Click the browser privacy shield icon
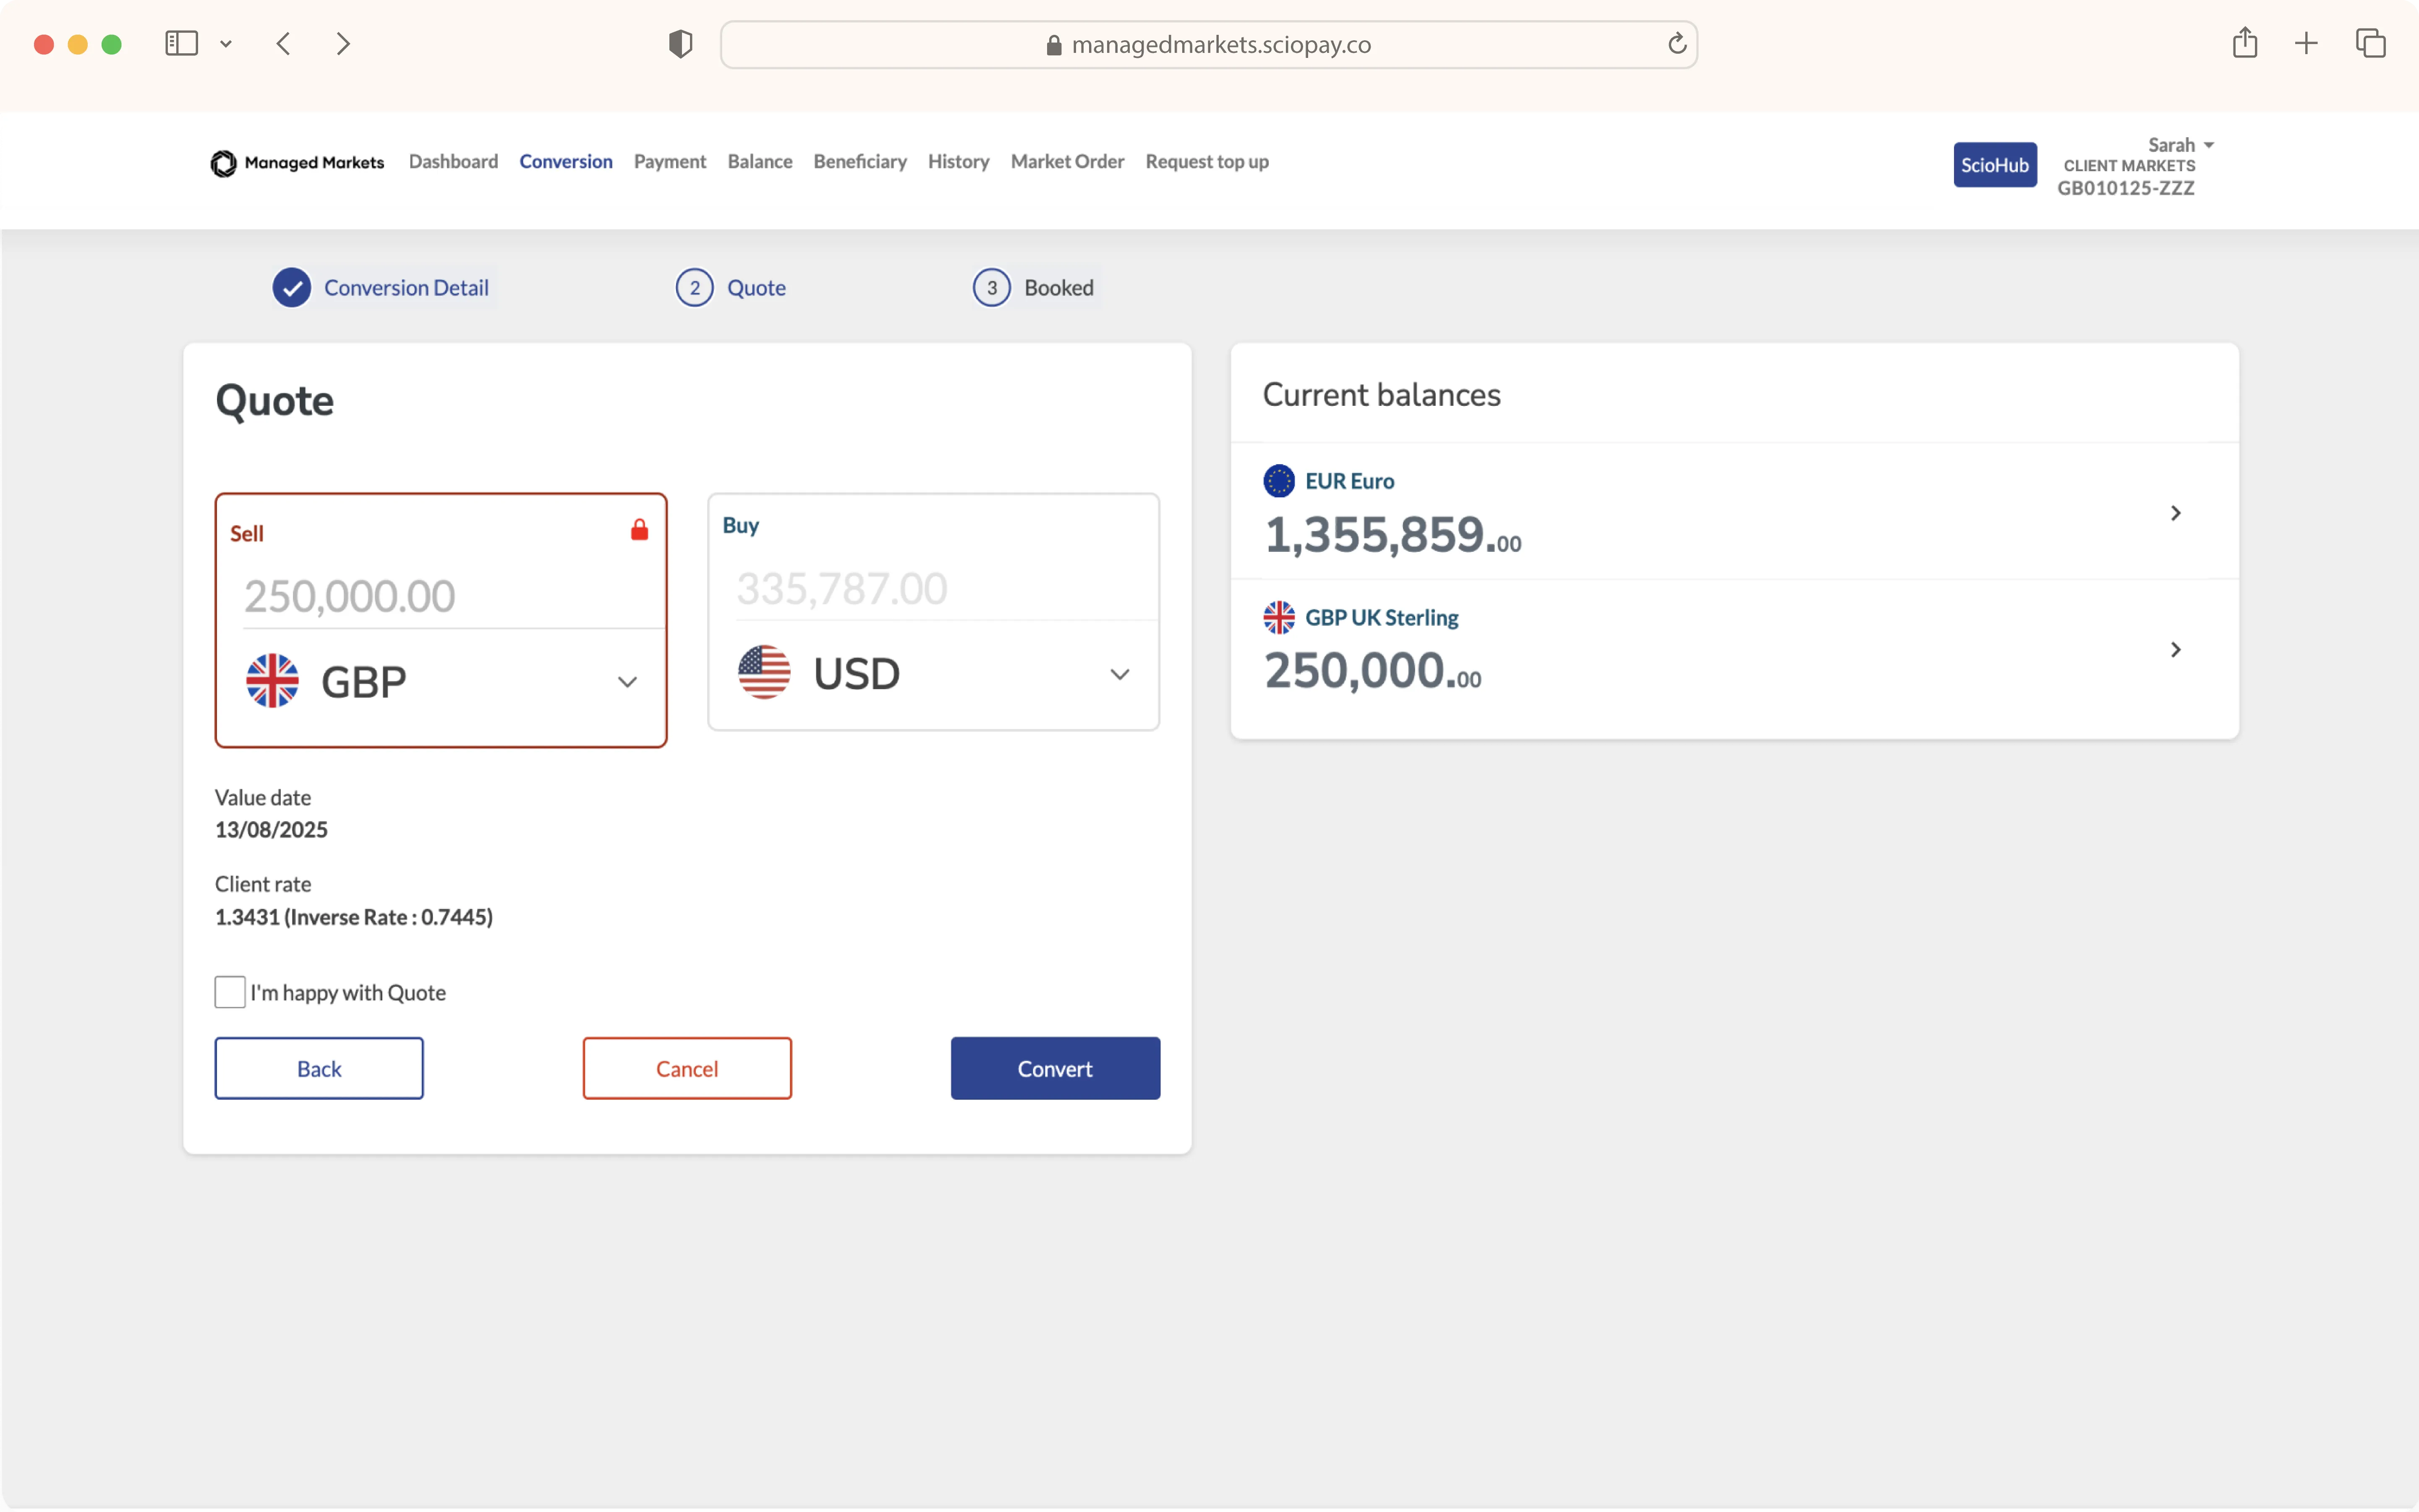Image resolution: width=2419 pixels, height=1512 pixels. (x=680, y=44)
